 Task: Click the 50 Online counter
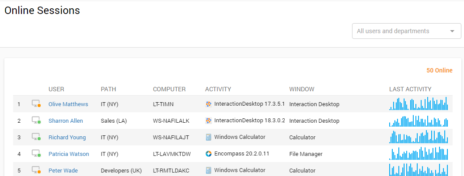(x=439, y=70)
